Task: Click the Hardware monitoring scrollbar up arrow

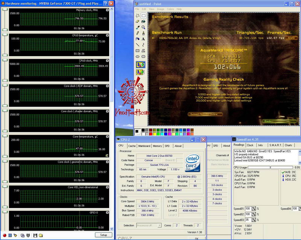Action: point(112,9)
